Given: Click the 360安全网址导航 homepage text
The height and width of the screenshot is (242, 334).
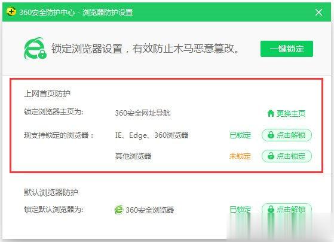Looking at the screenshot, I should point(143,113).
